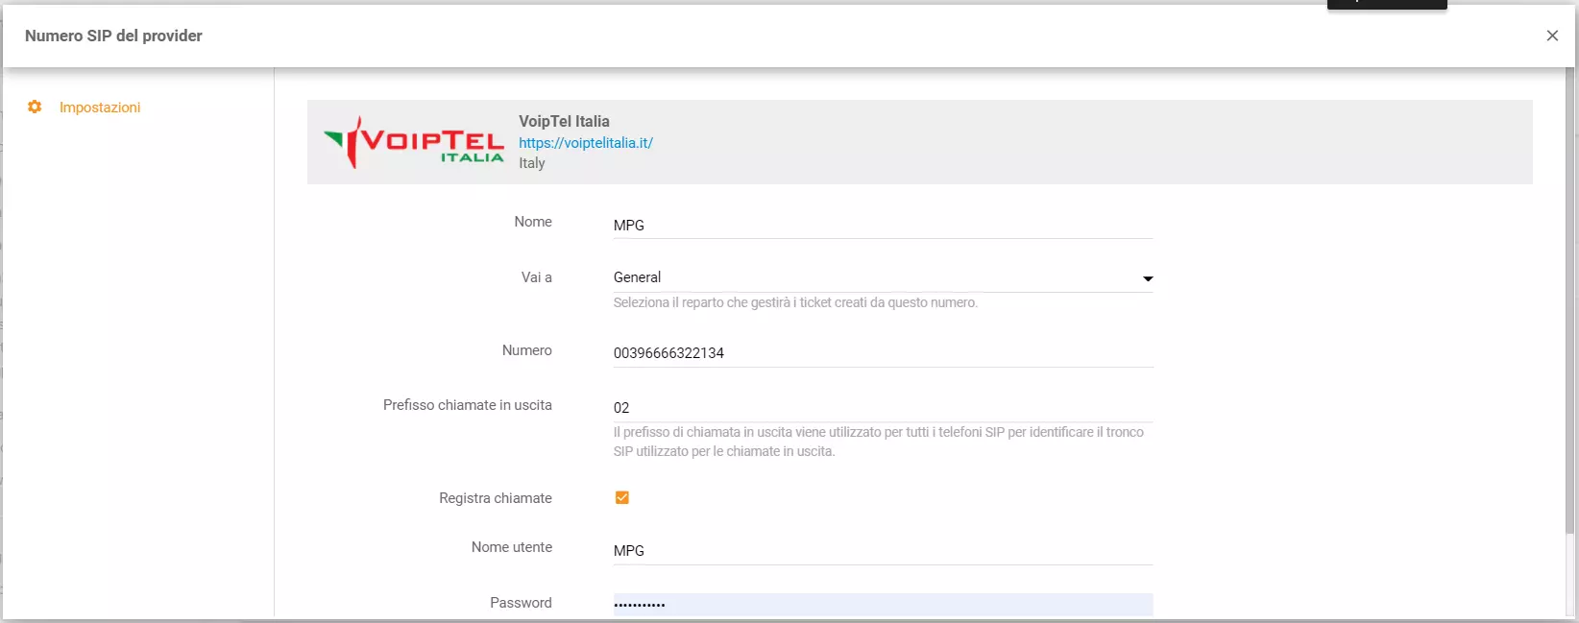Click the Registra chiamate label
Screen dimensions: 1579x623
point(495,498)
